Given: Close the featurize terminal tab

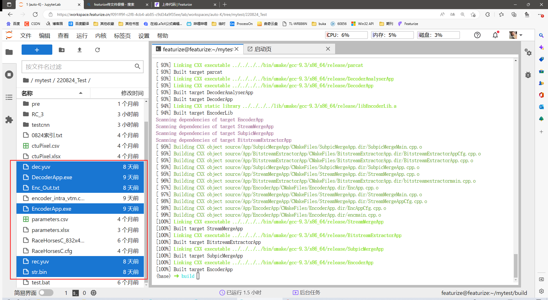Looking at the screenshot, I should coord(236,49).
